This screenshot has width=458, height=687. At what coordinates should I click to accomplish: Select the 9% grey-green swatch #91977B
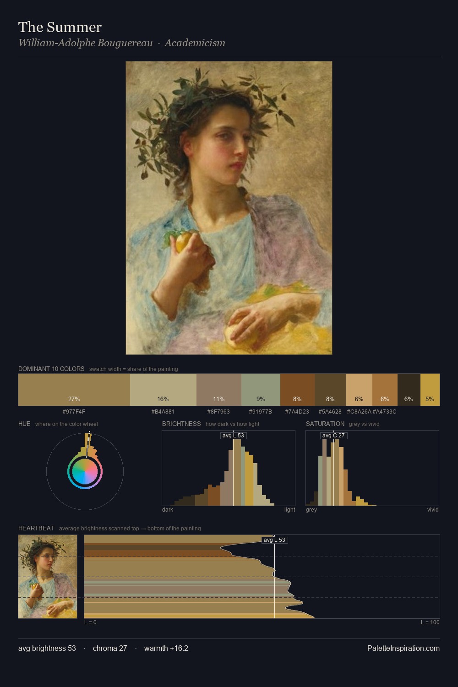click(261, 390)
